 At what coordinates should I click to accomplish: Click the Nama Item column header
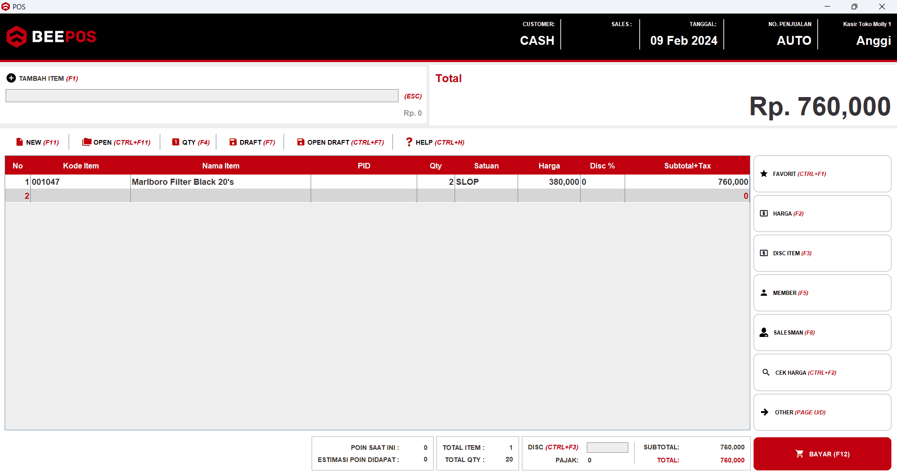(221, 166)
